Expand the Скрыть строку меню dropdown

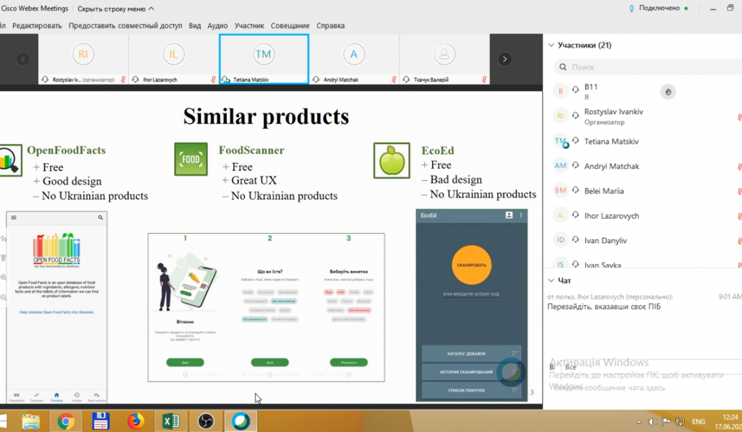click(116, 9)
